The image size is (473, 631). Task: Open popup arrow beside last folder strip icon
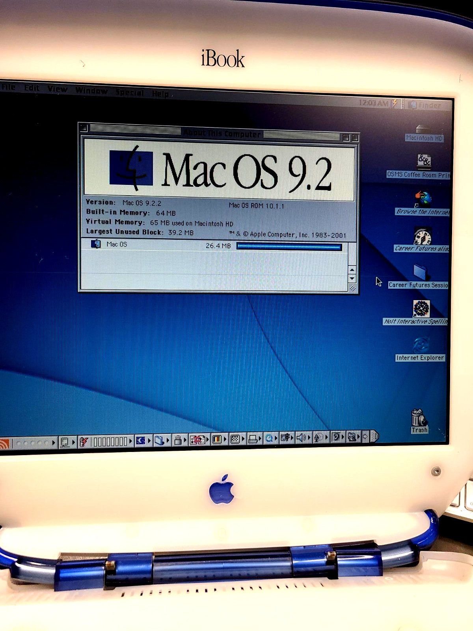[359, 437]
